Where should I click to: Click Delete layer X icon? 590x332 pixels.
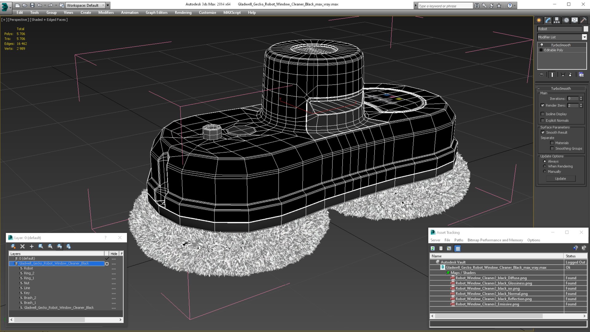pyautogui.click(x=22, y=246)
